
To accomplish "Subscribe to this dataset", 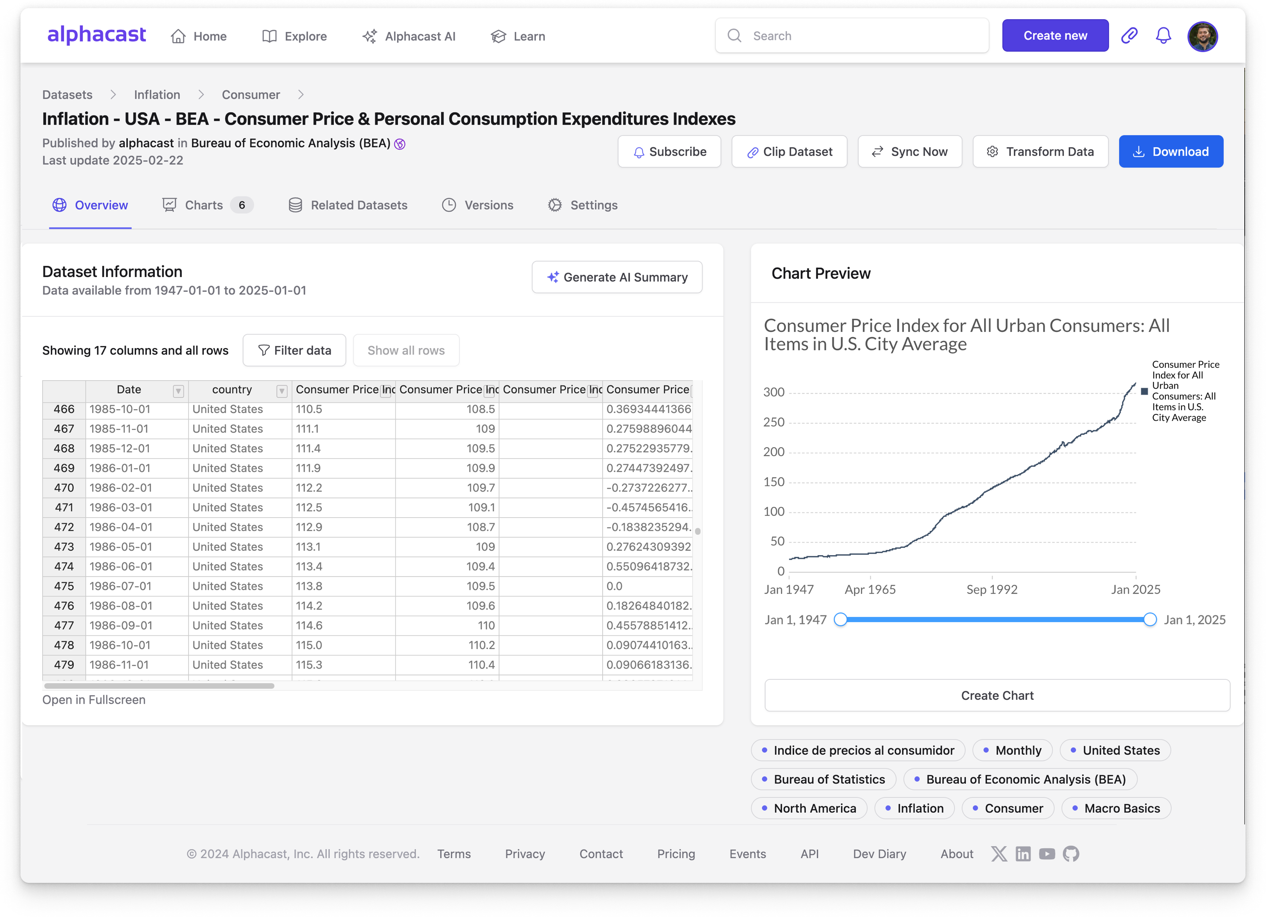I will [669, 151].
